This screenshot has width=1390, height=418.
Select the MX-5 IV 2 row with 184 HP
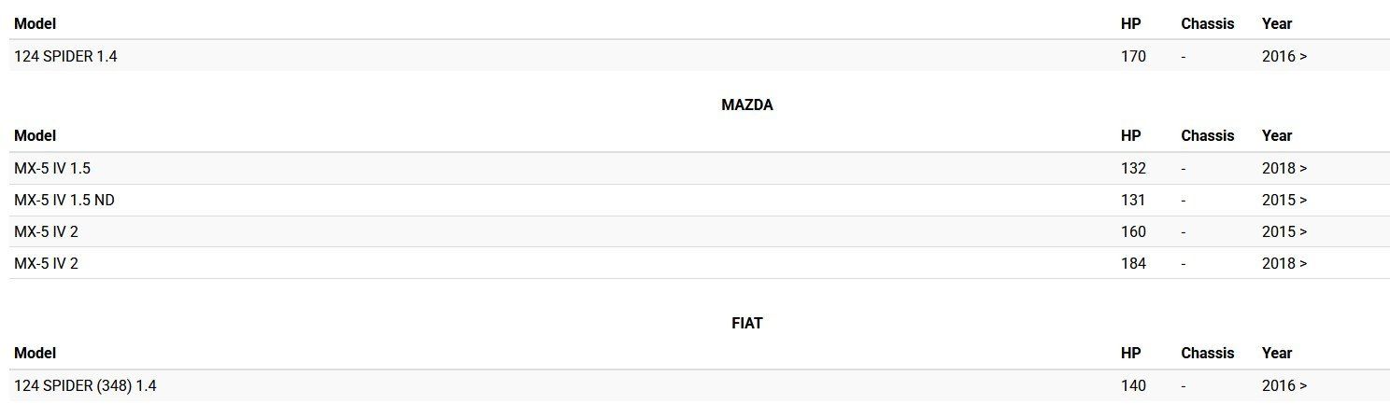click(x=46, y=263)
